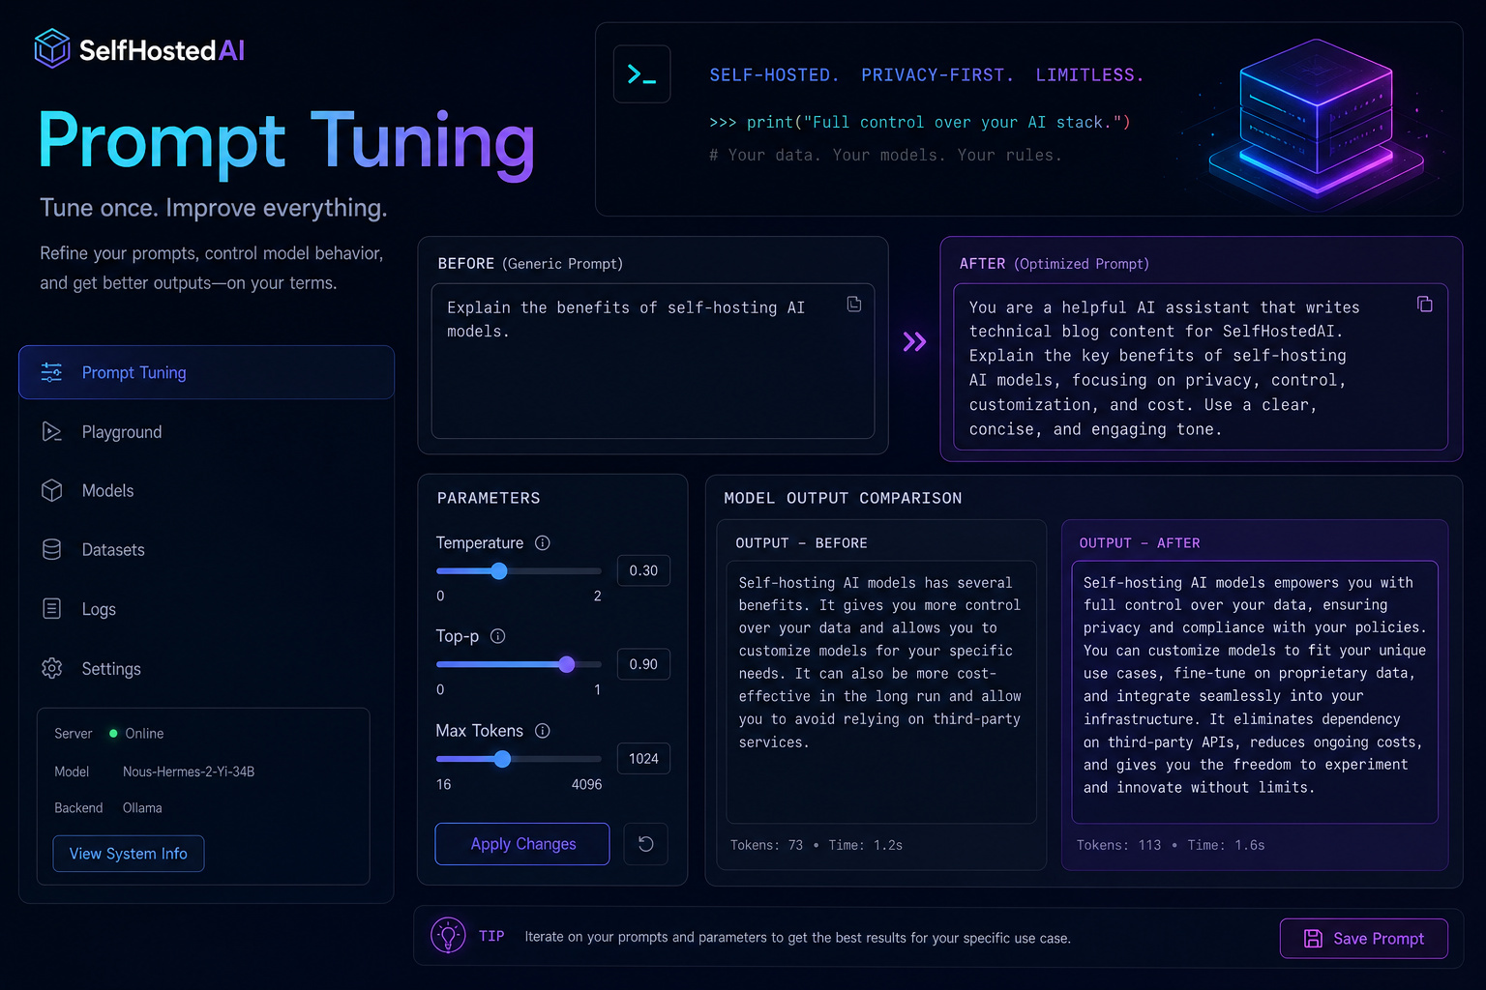
Task: Click the Top-p value field 0.90
Action: click(x=643, y=664)
